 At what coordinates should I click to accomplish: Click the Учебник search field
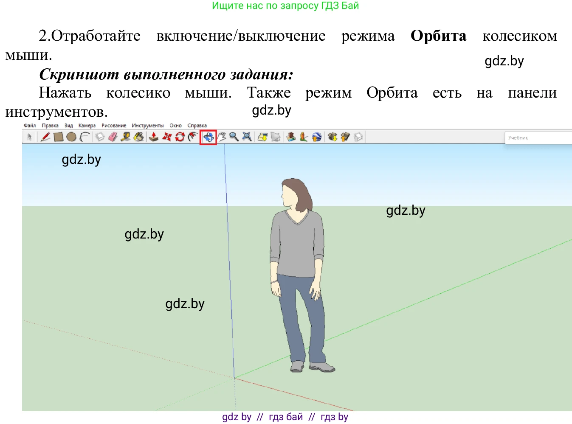(537, 137)
